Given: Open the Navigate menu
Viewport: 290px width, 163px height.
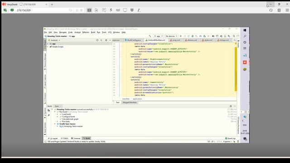Looking at the screenshot, I should pyautogui.click(x=63, y=32).
